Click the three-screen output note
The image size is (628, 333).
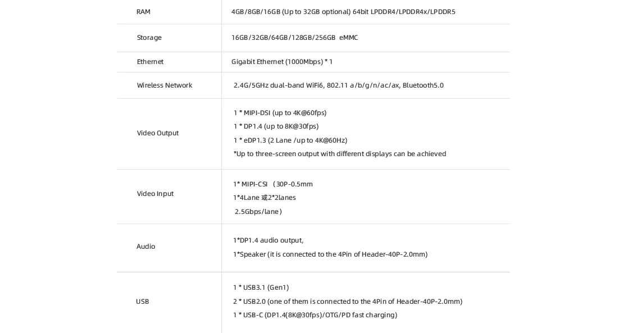click(x=339, y=154)
